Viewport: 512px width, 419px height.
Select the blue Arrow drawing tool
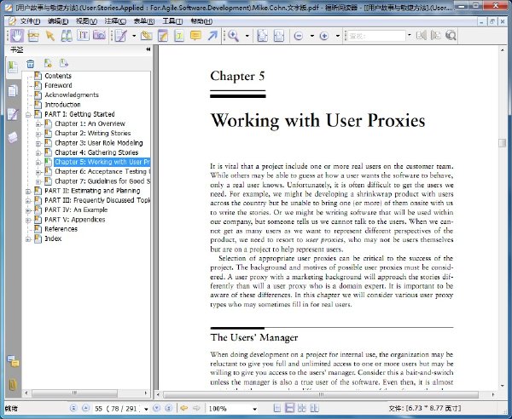[212, 35]
